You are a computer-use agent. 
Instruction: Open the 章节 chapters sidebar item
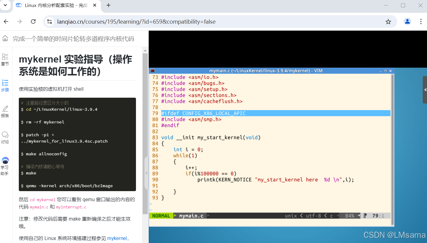[5, 60]
